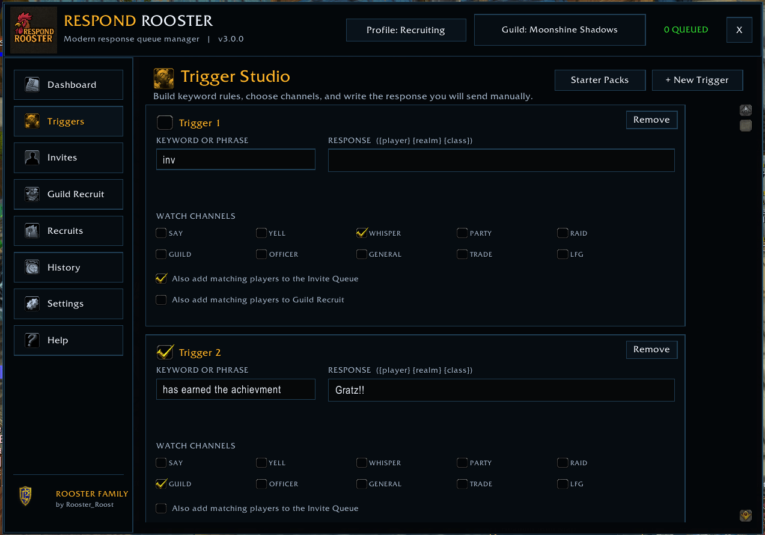The image size is (765, 535).
Task: Click the Invites silhouette icon
Action: click(x=32, y=157)
